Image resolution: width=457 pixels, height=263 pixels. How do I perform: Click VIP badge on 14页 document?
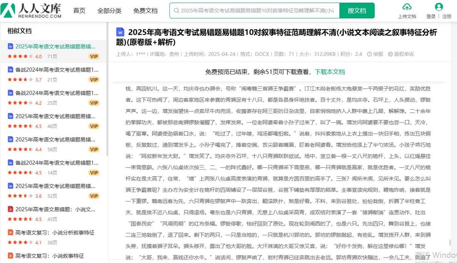[94, 173]
